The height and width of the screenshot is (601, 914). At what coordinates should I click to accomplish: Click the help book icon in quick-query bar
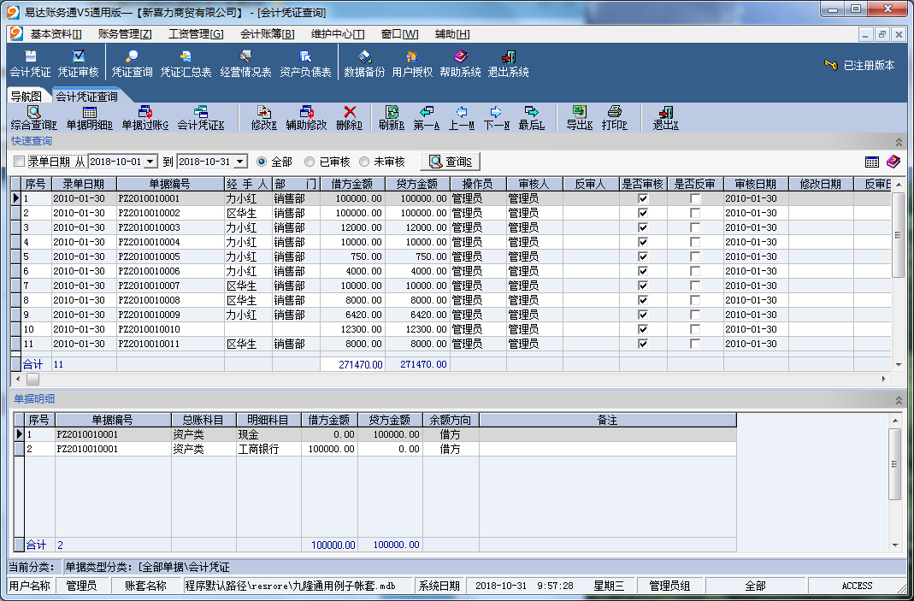pos(893,162)
